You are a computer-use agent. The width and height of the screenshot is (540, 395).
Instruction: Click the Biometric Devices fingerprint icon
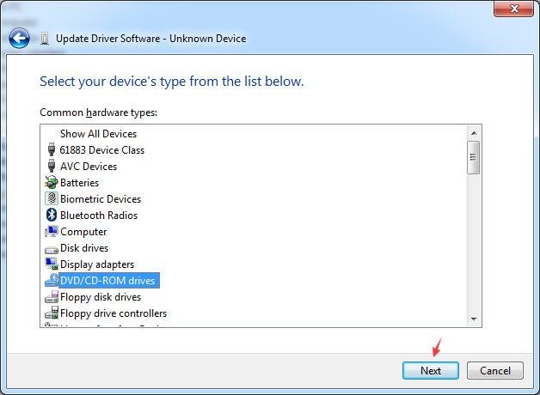coord(51,199)
